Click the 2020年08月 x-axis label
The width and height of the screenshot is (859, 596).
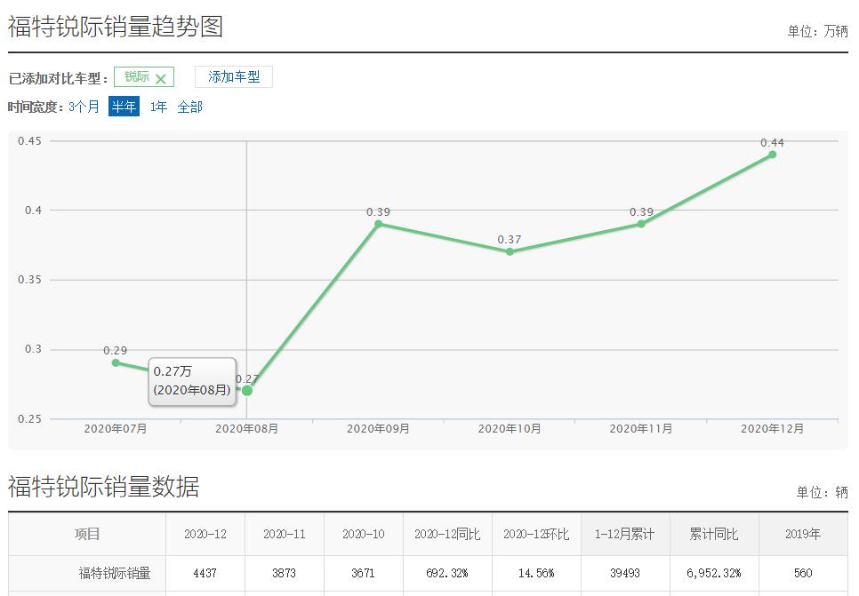[x=246, y=428]
